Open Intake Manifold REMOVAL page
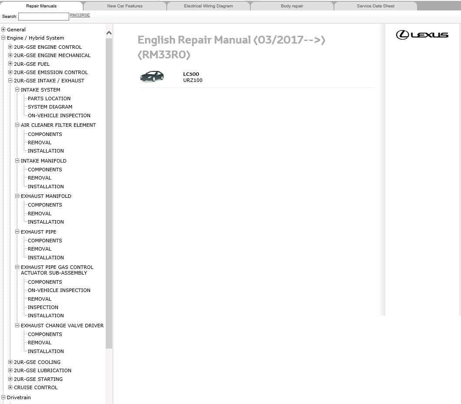This screenshot has height=404, width=461. (x=40, y=178)
